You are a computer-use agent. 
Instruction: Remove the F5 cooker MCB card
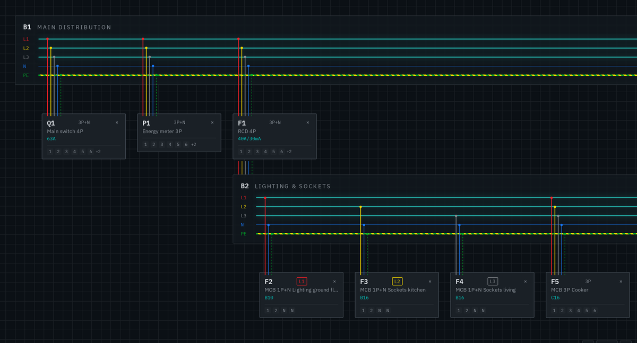[621, 282]
